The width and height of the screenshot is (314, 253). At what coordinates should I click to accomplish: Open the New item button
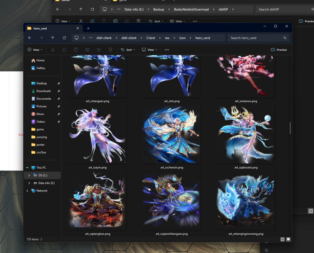35,50
